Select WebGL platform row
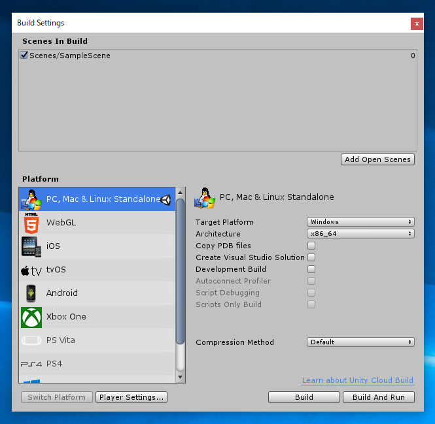This screenshot has height=424, width=435. (97, 223)
